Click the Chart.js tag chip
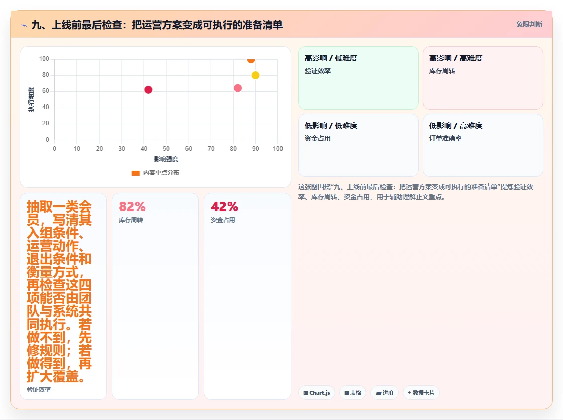This screenshot has width=563, height=420. (317, 393)
